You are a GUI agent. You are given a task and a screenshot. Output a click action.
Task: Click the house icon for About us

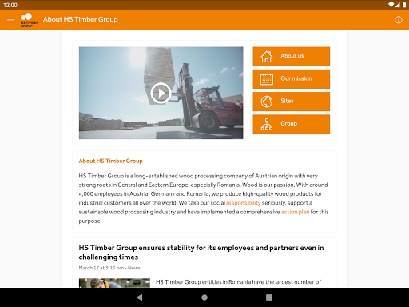(267, 56)
